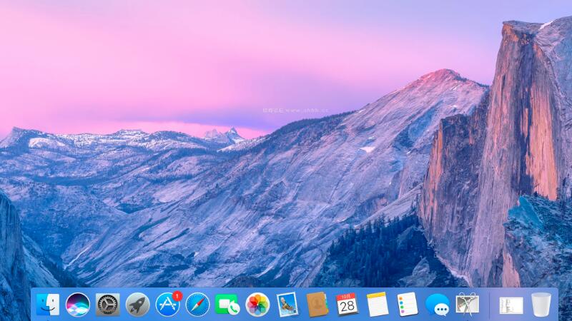The width and height of the screenshot is (572, 321).
Task: Open the Contacts address book
Action: tap(317, 305)
